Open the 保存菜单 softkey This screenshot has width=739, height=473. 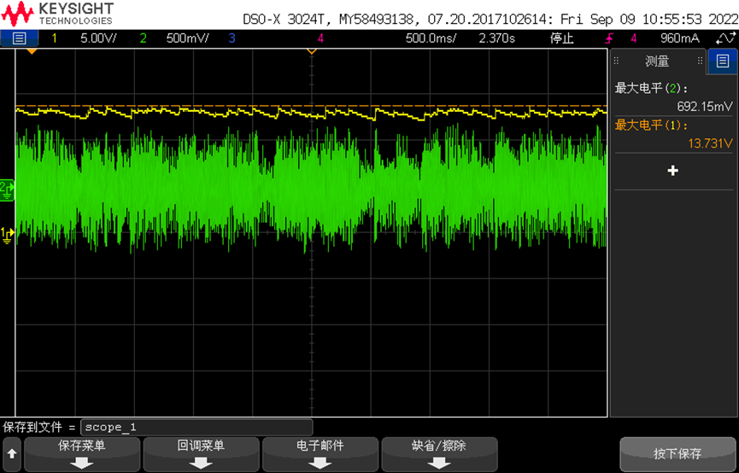[82, 454]
